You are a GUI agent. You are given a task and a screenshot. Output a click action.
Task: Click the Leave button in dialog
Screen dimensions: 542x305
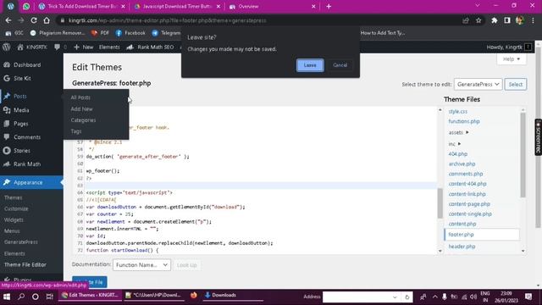point(310,65)
